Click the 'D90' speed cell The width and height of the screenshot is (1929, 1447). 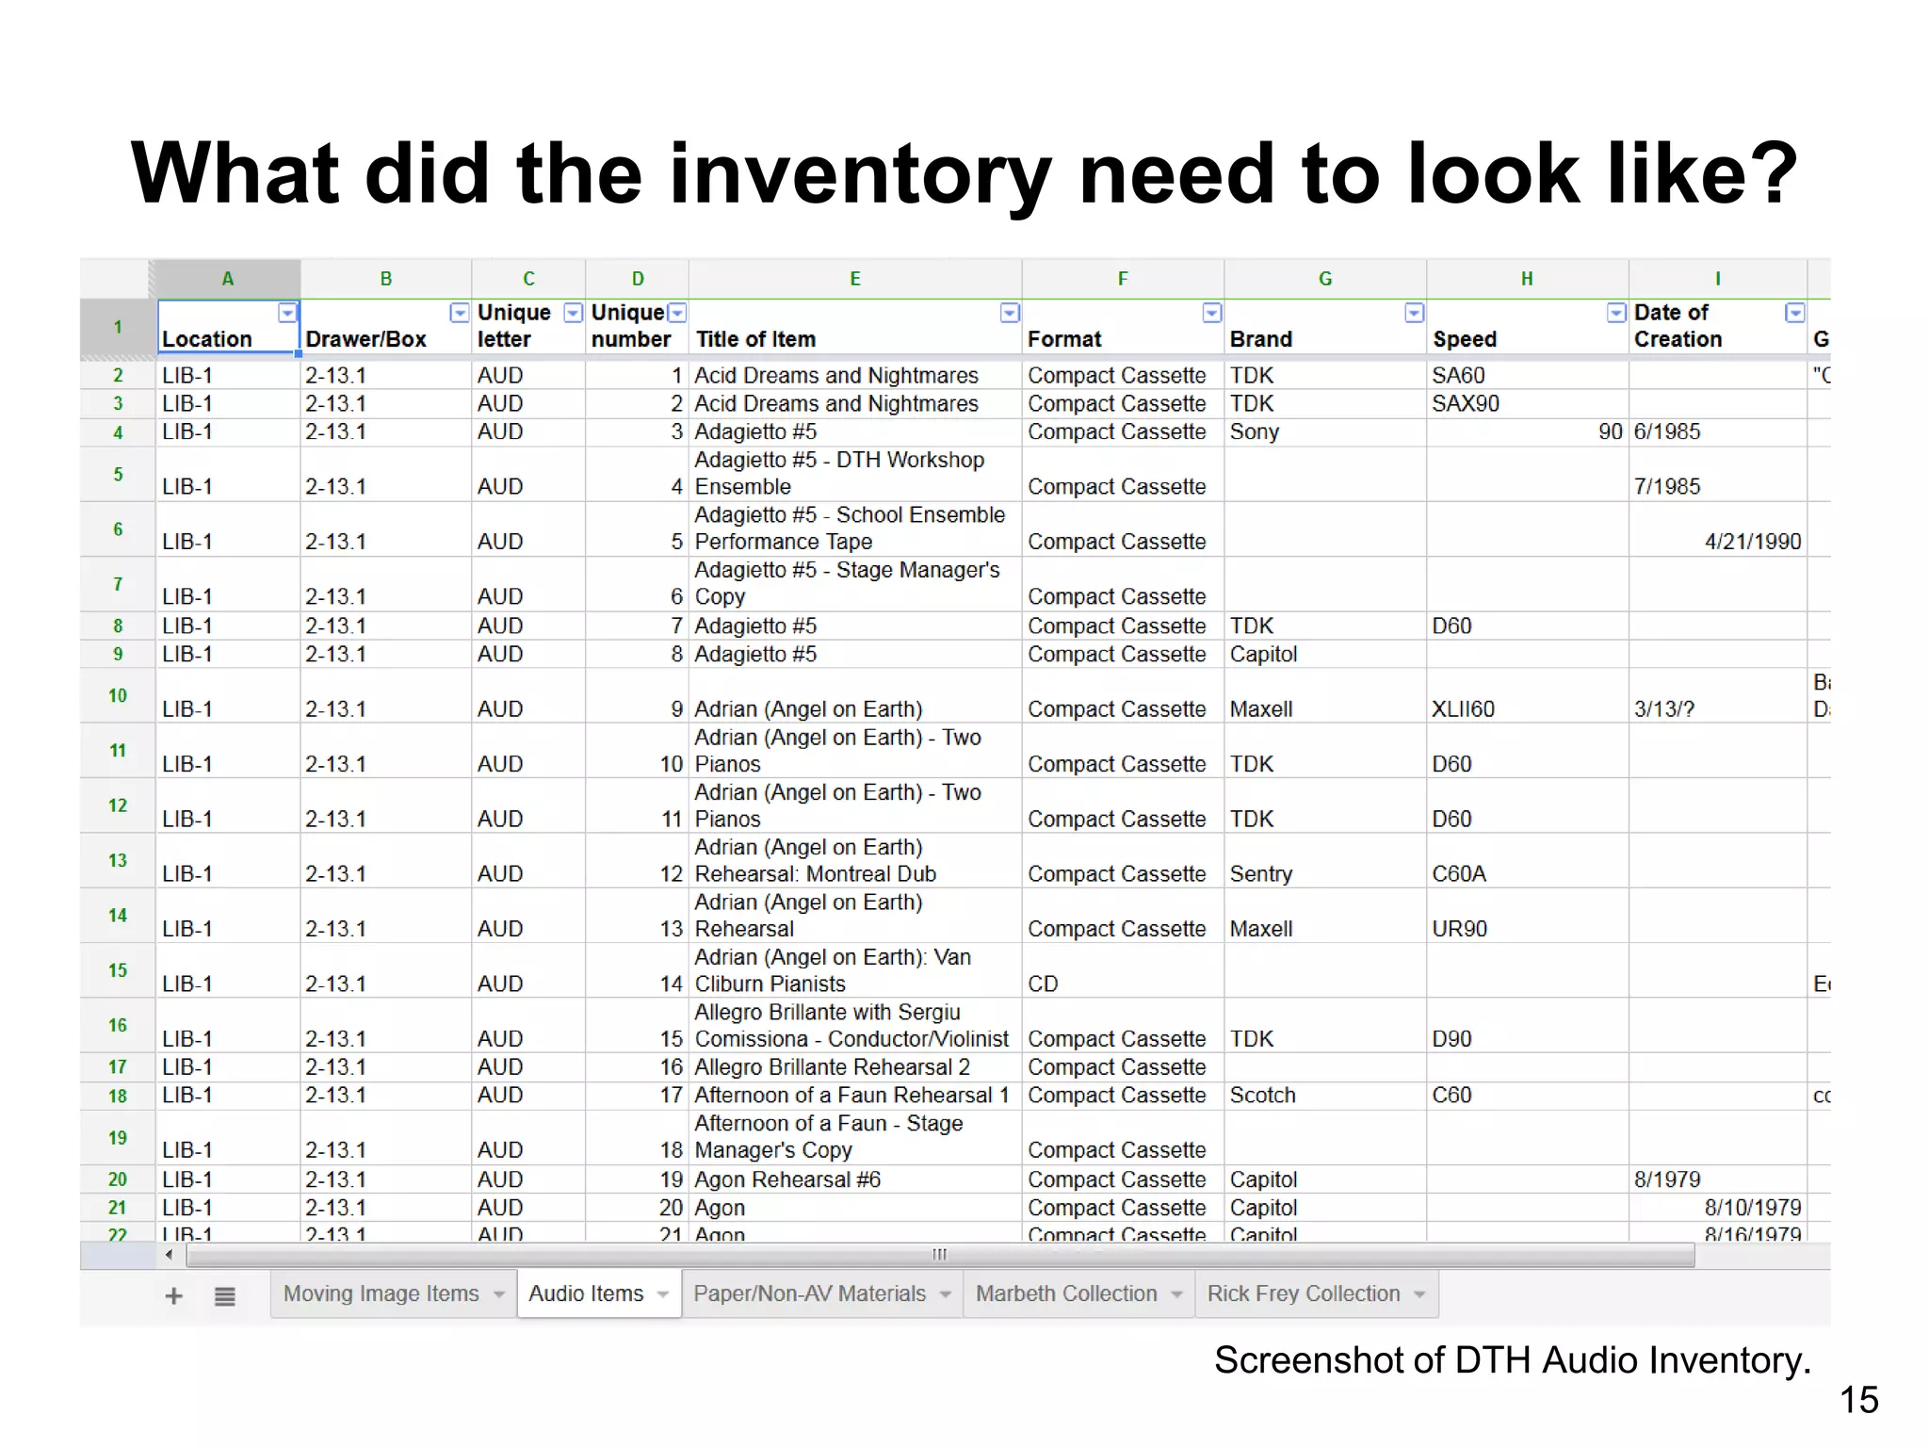pyautogui.click(x=1527, y=1026)
